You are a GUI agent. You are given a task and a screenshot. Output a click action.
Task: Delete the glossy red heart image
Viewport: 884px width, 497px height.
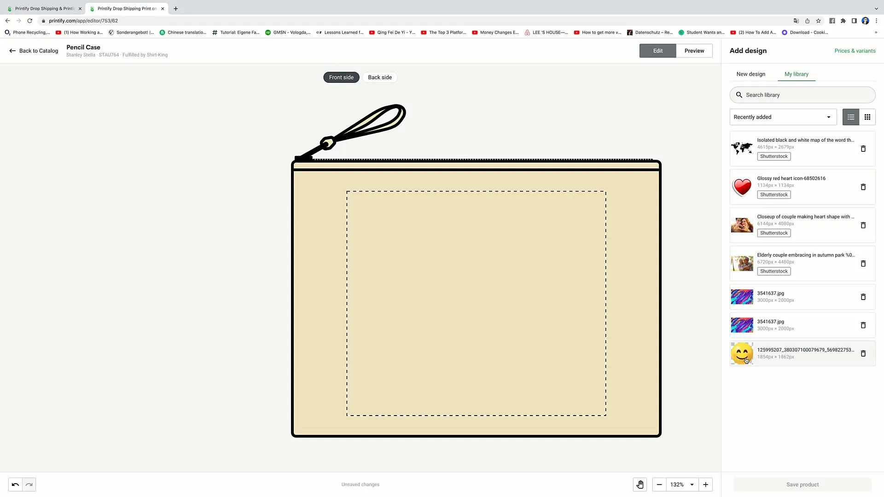point(863,187)
